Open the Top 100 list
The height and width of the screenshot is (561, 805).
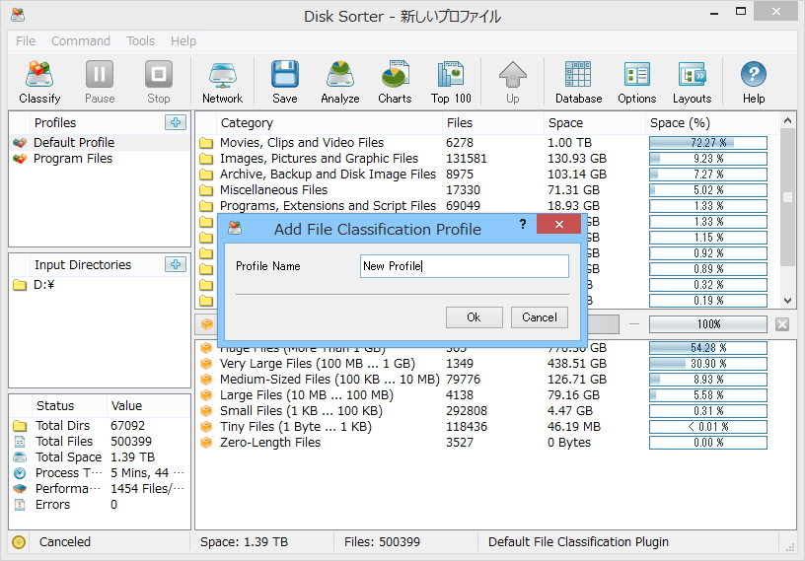451,82
